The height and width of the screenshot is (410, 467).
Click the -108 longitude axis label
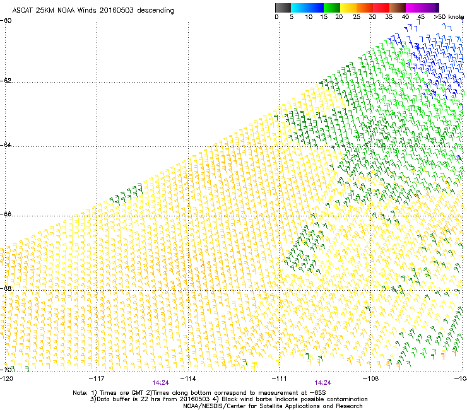(370, 378)
